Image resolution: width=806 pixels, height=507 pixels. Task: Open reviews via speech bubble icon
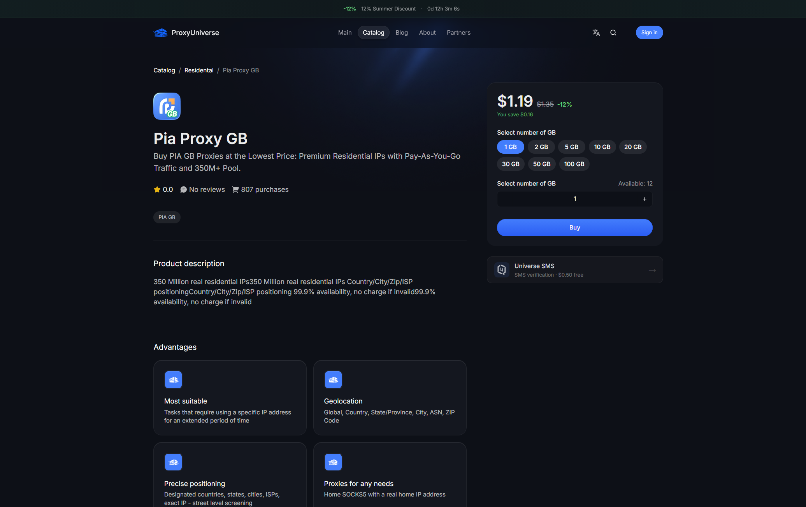(184, 189)
